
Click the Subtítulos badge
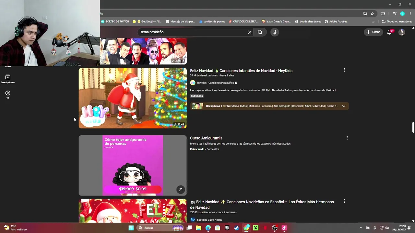click(197, 96)
